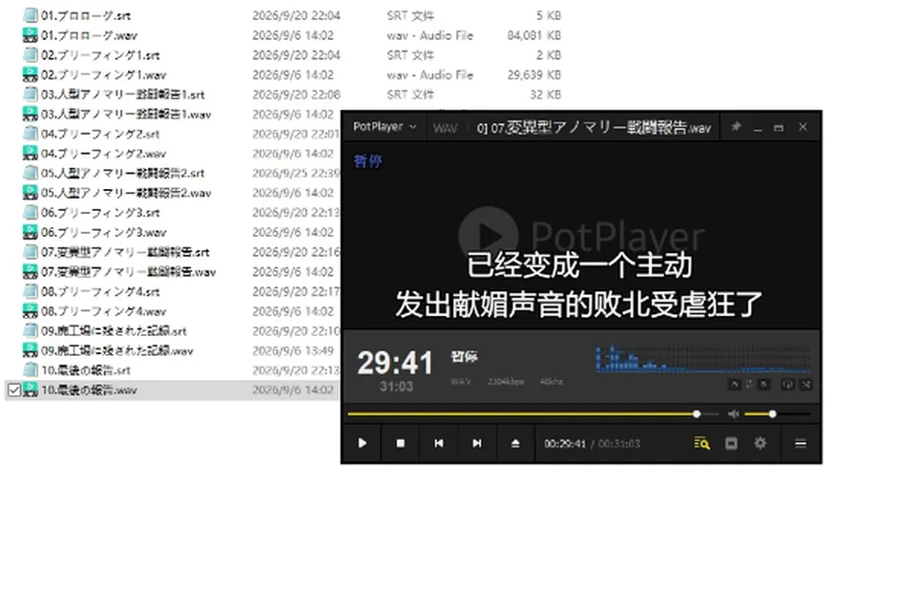Viewport: 916px width, 609px height.
Task: Click srt icon of 10.最後の報告.srt
Action: pos(30,370)
